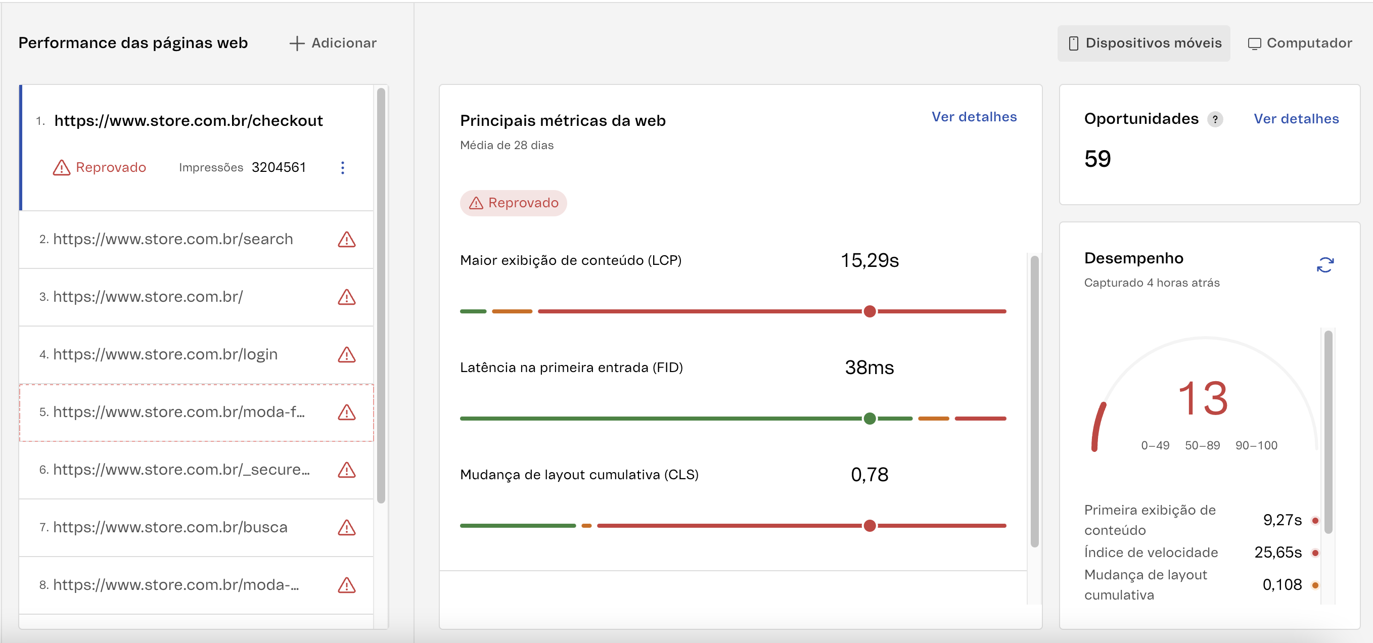
Task: Open Ver detalhes for Principais métricas
Action: 974,117
